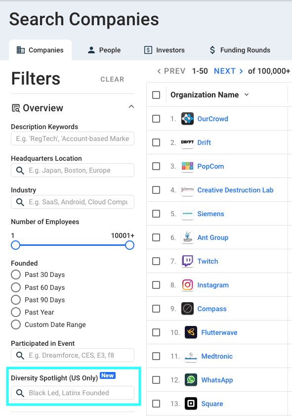Click the Medtronic logo icon
The height and width of the screenshot is (416, 292).
point(191,356)
